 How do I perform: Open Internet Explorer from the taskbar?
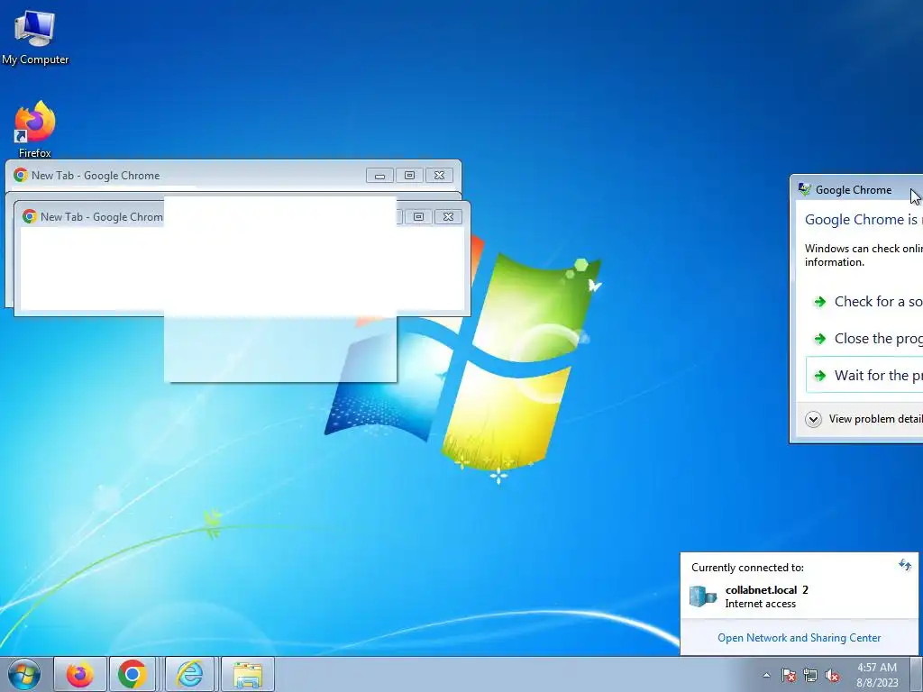tap(189, 674)
